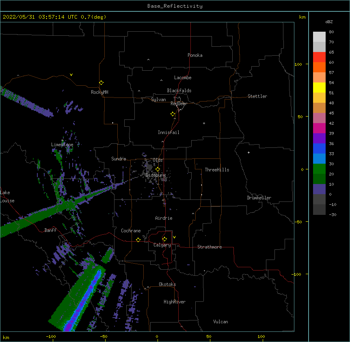Viewport: 350px width, 342px height.
Task: Click the timestamp 2022/05/31 03:57:14 UTC
Action: tap(40, 17)
